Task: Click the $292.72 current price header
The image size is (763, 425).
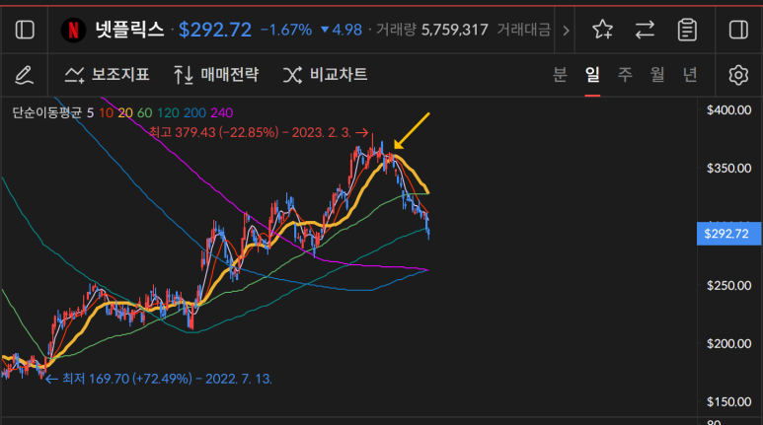Action: [215, 31]
